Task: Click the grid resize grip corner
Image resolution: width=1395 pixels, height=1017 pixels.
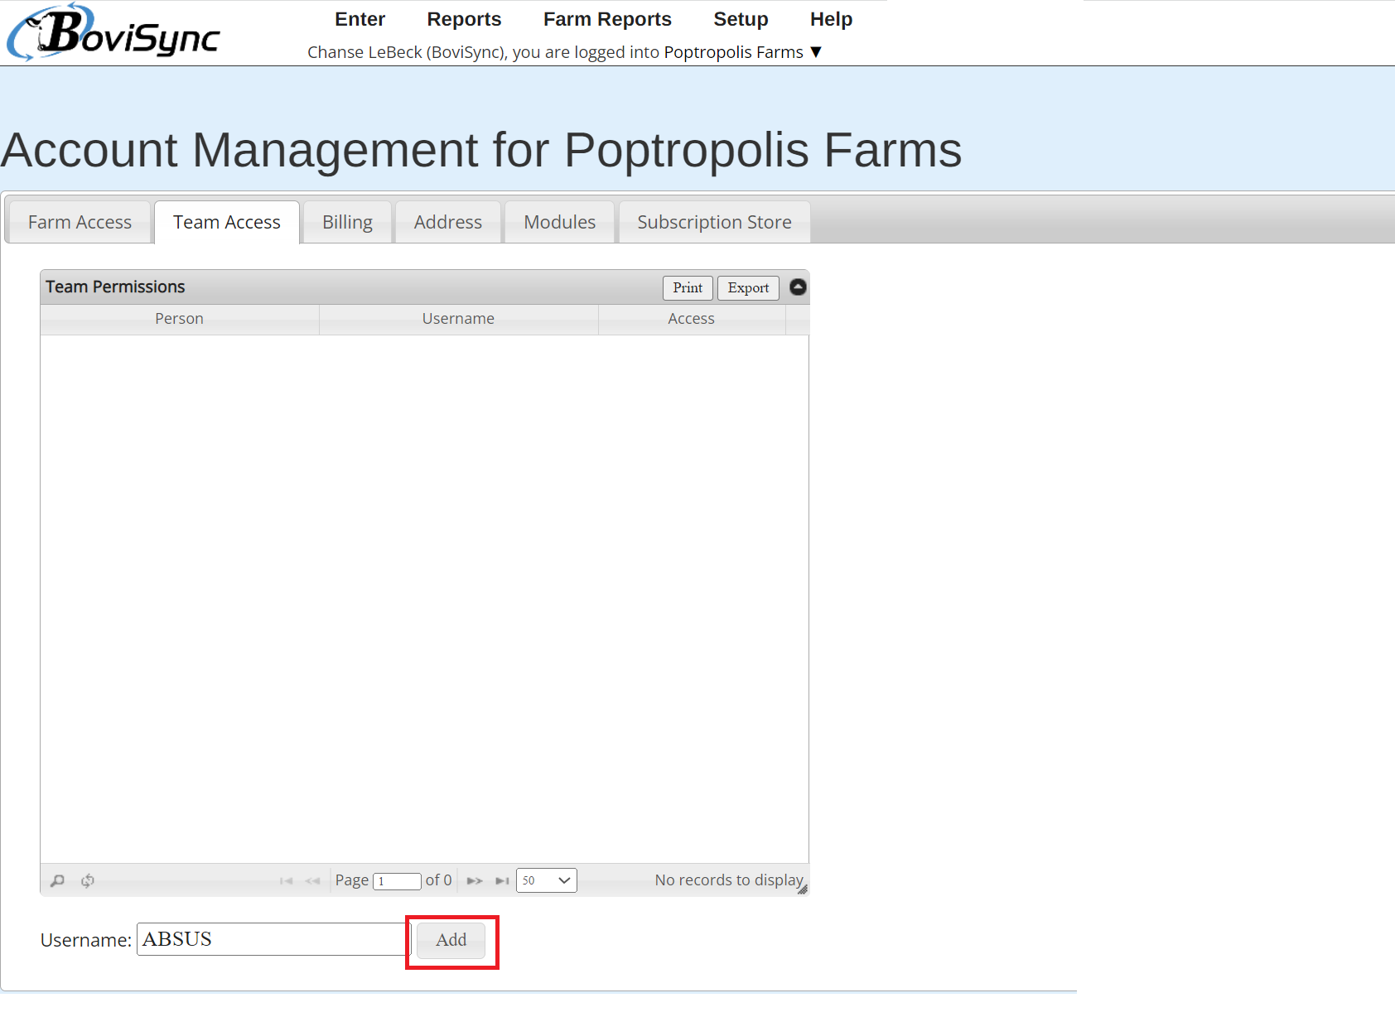Action: point(803,889)
